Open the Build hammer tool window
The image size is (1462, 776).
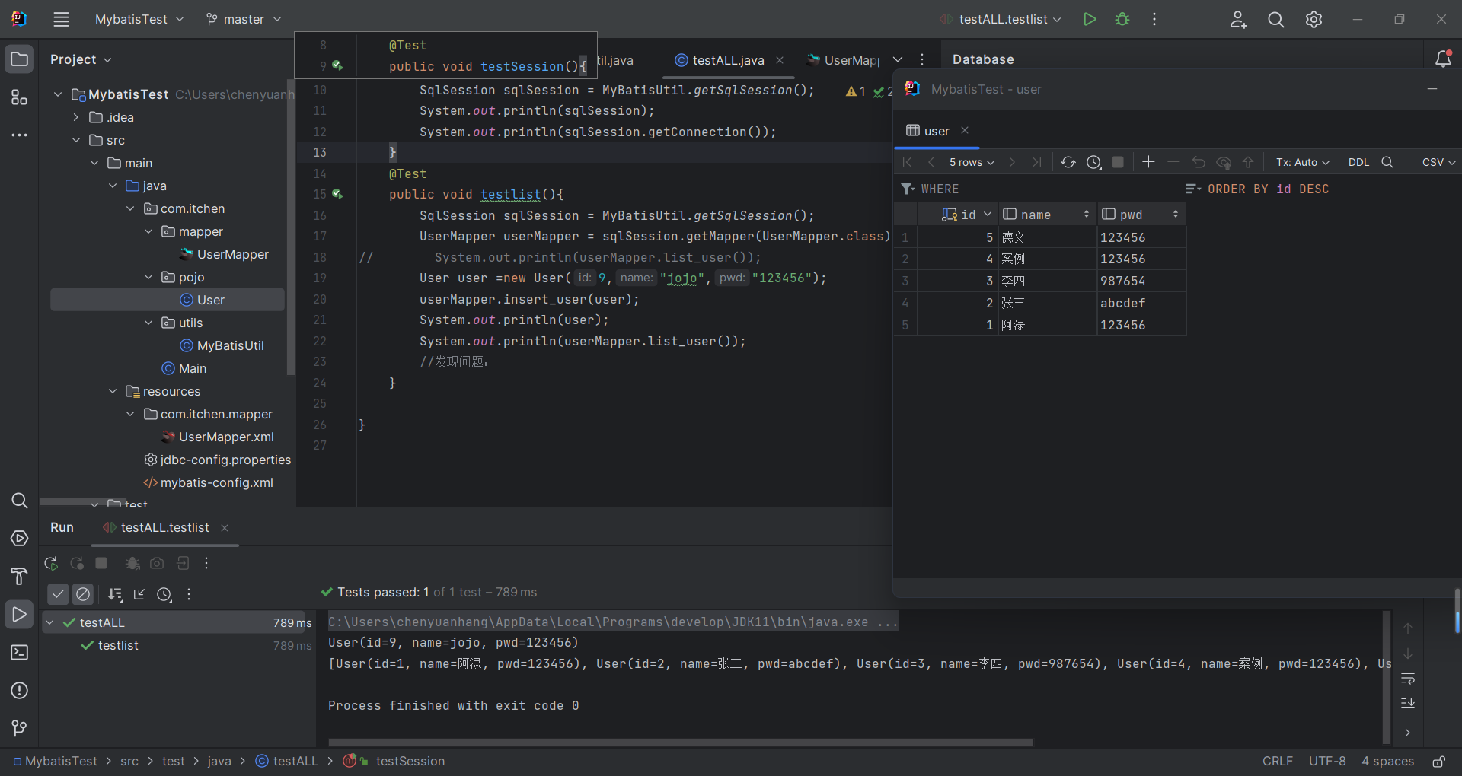(x=19, y=577)
